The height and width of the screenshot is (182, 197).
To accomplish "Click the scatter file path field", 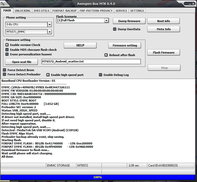I will (x=91, y=61).
